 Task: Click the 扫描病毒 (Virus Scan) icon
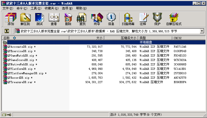tap(128, 19)
